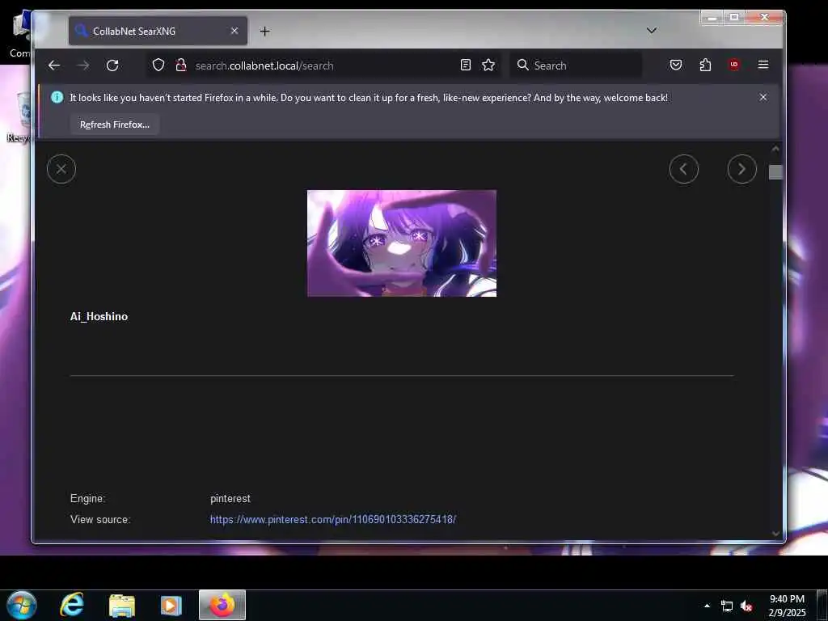
Task: Show previous image result
Action: (684, 169)
